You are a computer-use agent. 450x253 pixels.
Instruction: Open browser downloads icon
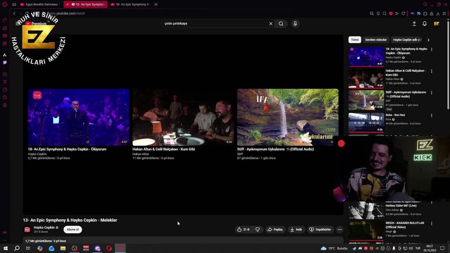[x=438, y=13]
